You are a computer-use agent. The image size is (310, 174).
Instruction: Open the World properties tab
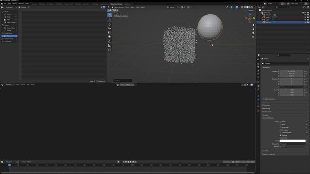[258, 77]
